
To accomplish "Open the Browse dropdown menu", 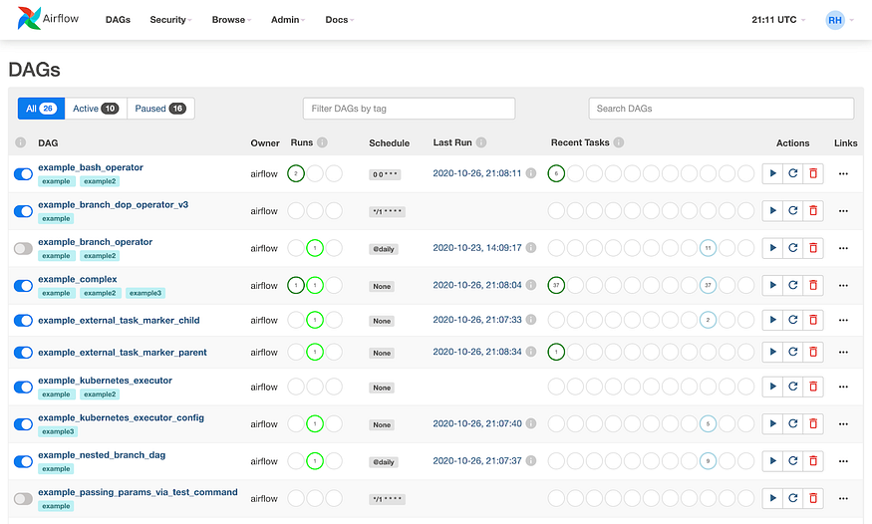I will (x=231, y=20).
